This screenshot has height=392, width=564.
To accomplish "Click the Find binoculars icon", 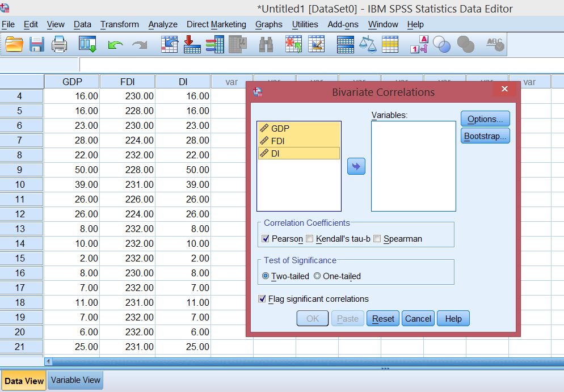I will pyautogui.click(x=266, y=45).
